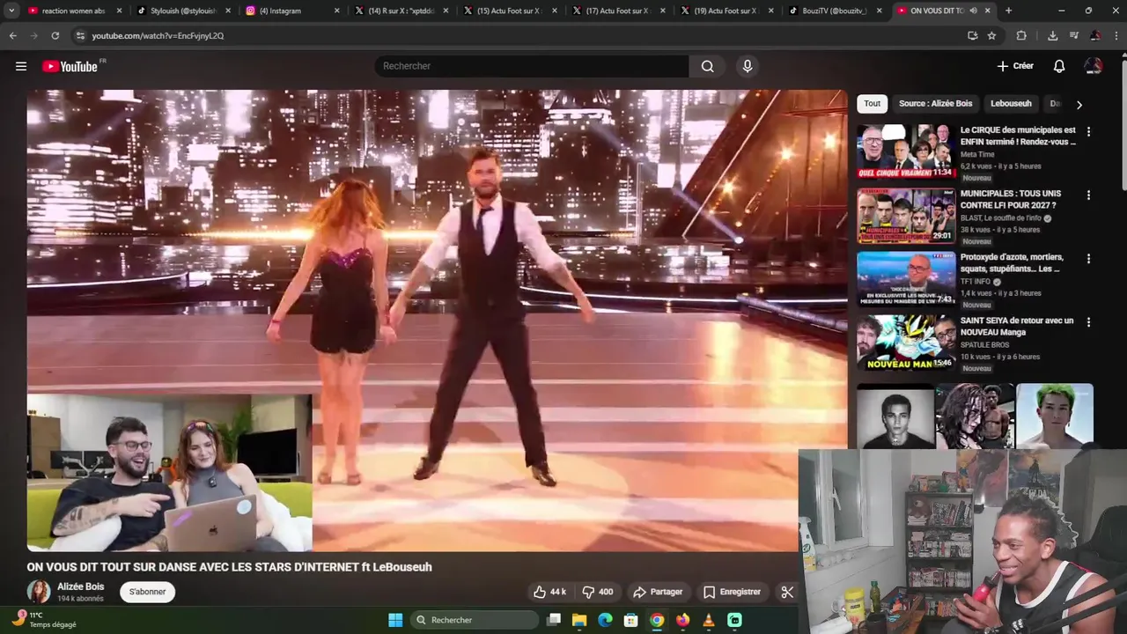Like the video with thumbs up
Screen dimensions: 1127x634
[550, 592]
